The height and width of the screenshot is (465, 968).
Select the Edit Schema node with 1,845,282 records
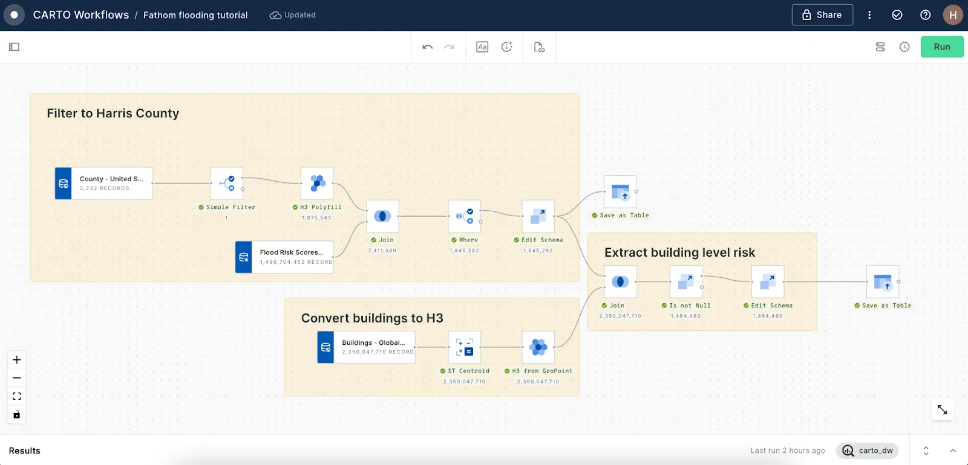(x=538, y=216)
